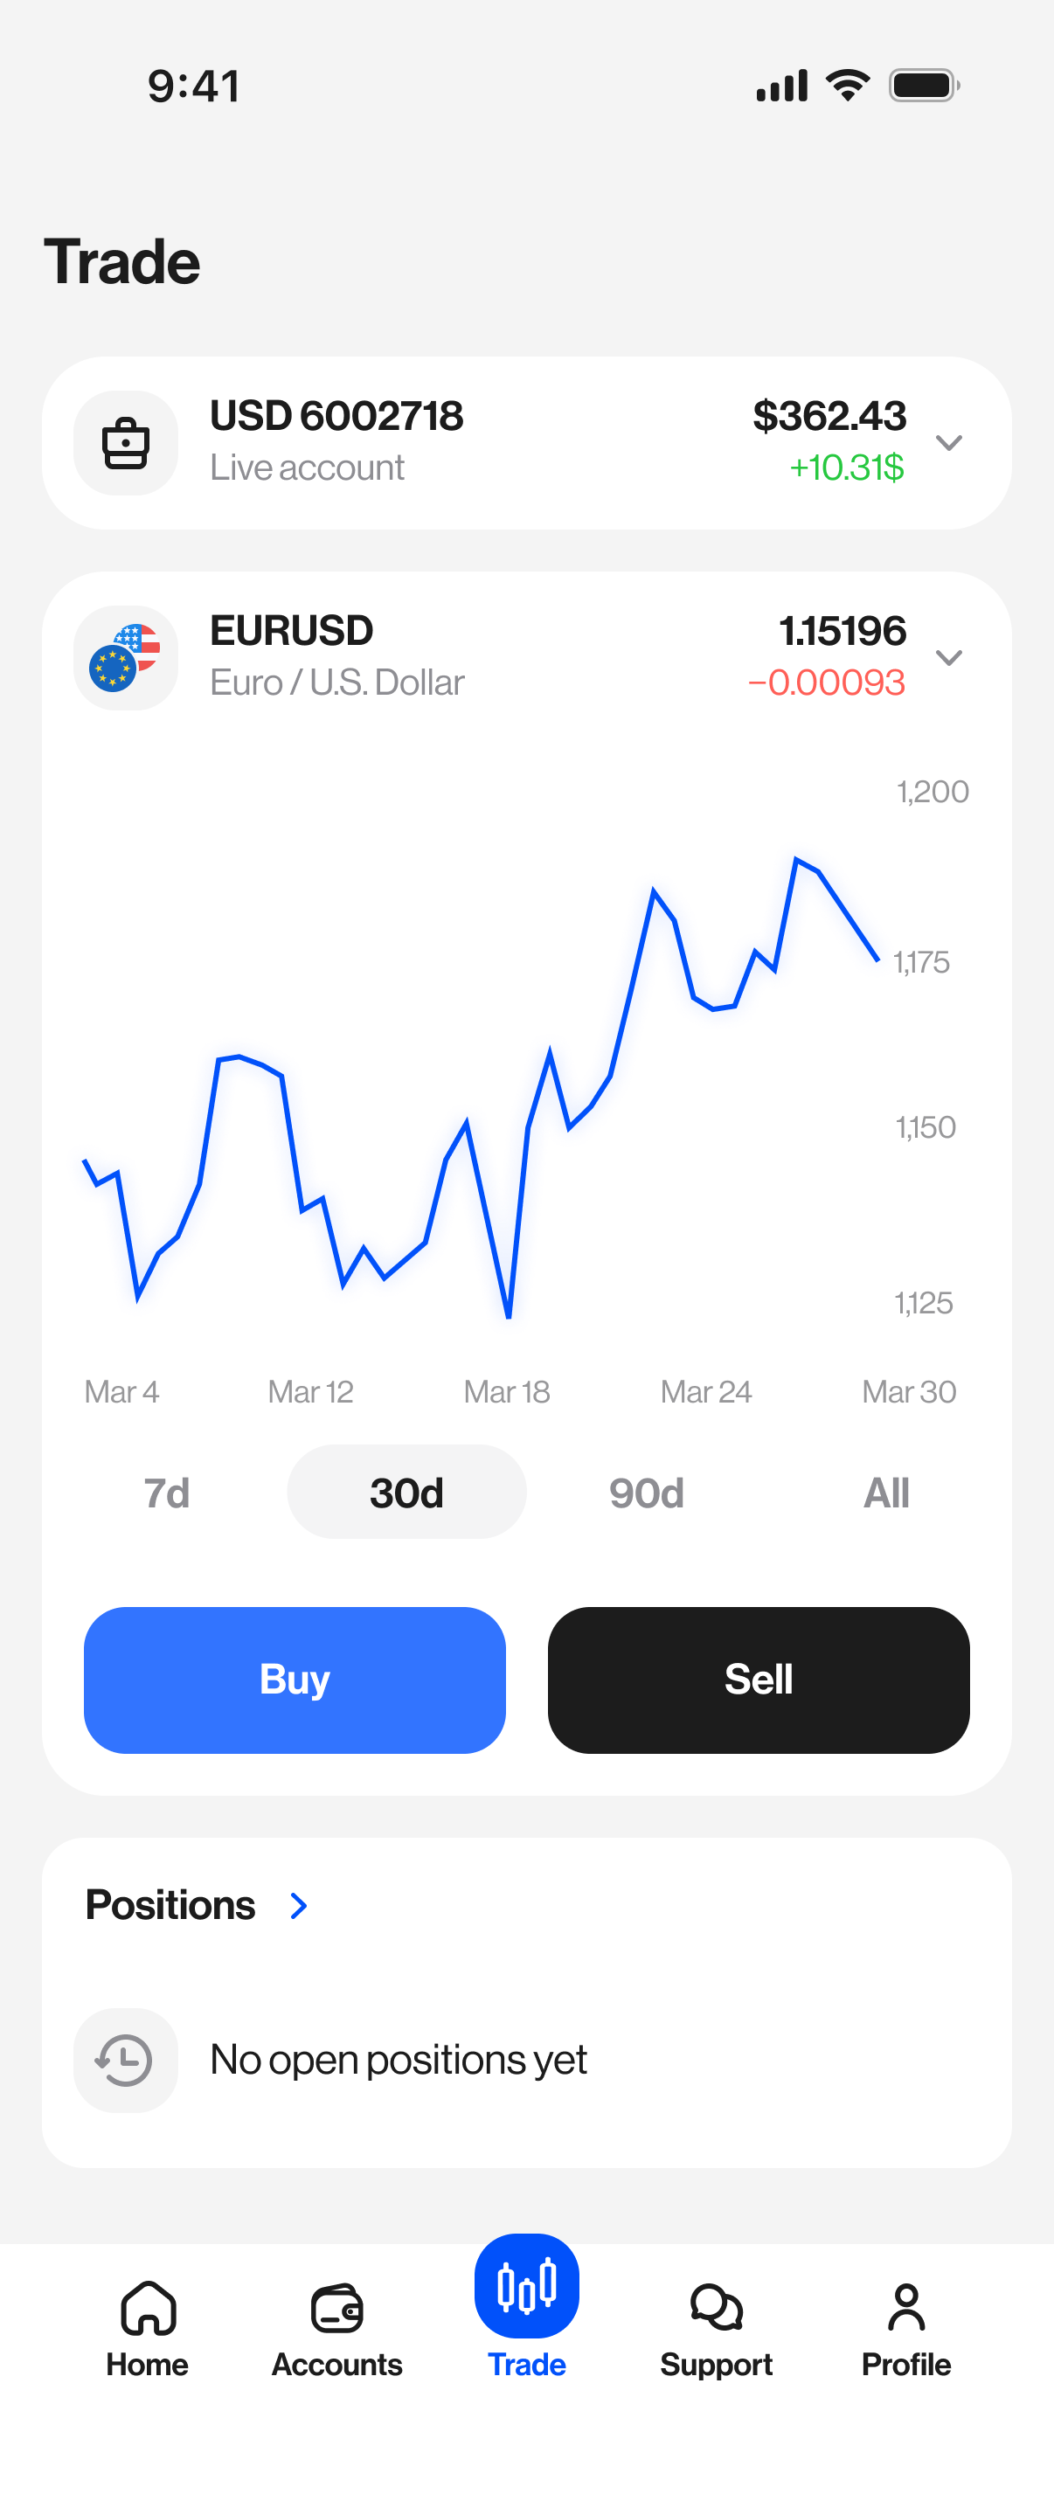Select the 30d chart range

coord(406,1493)
